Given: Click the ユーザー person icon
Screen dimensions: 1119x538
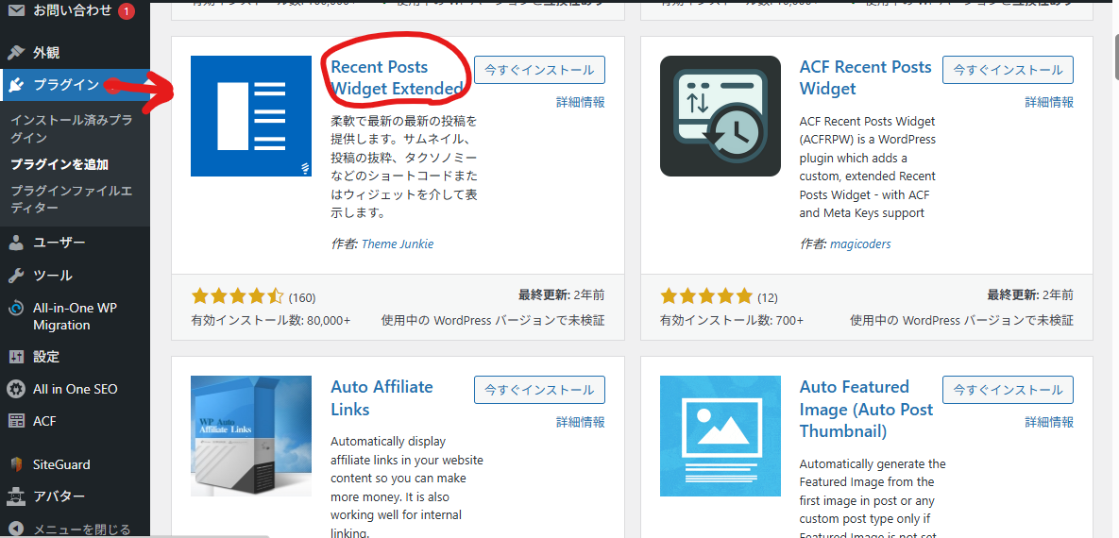Looking at the screenshot, I should pyautogui.click(x=16, y=243).
